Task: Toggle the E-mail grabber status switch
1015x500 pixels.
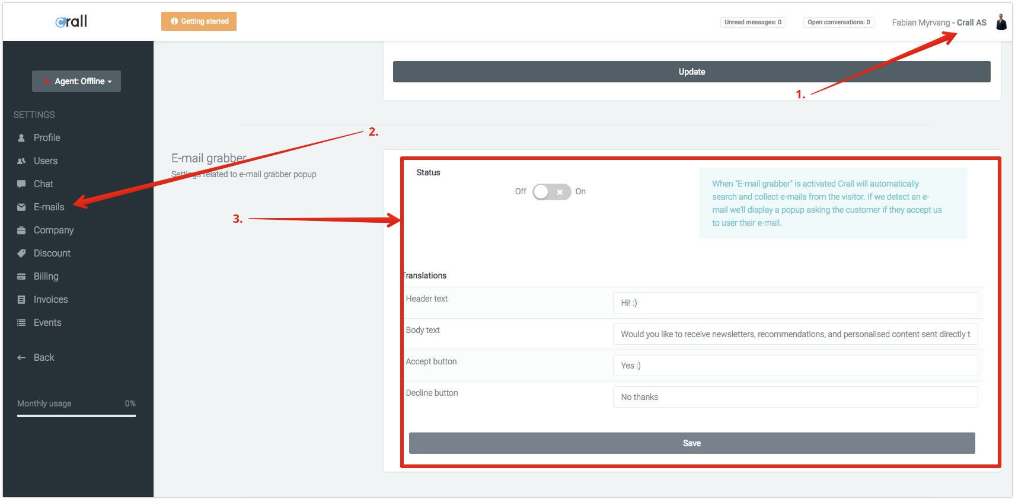Action: [x=551, y=192]
